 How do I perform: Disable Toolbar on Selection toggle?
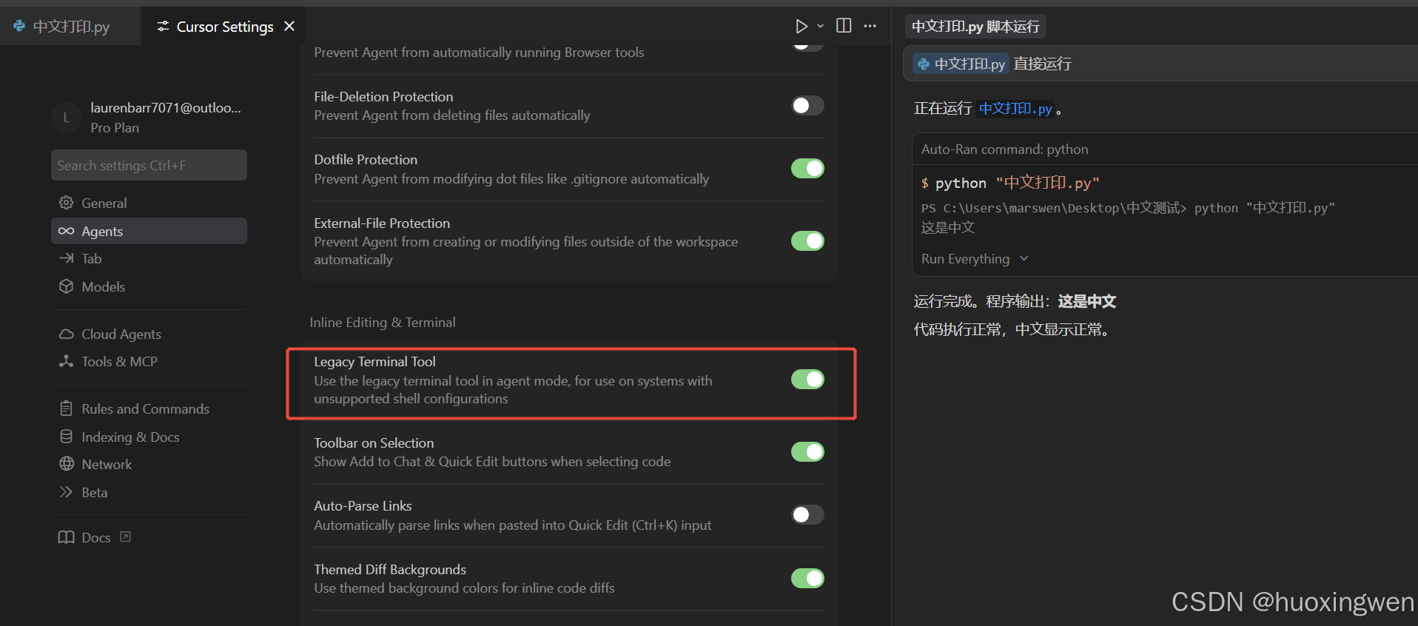[x=807, y=452]
